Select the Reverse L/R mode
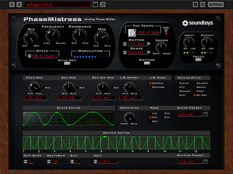This screenshot has height=174, width=233. click(151, 87)
